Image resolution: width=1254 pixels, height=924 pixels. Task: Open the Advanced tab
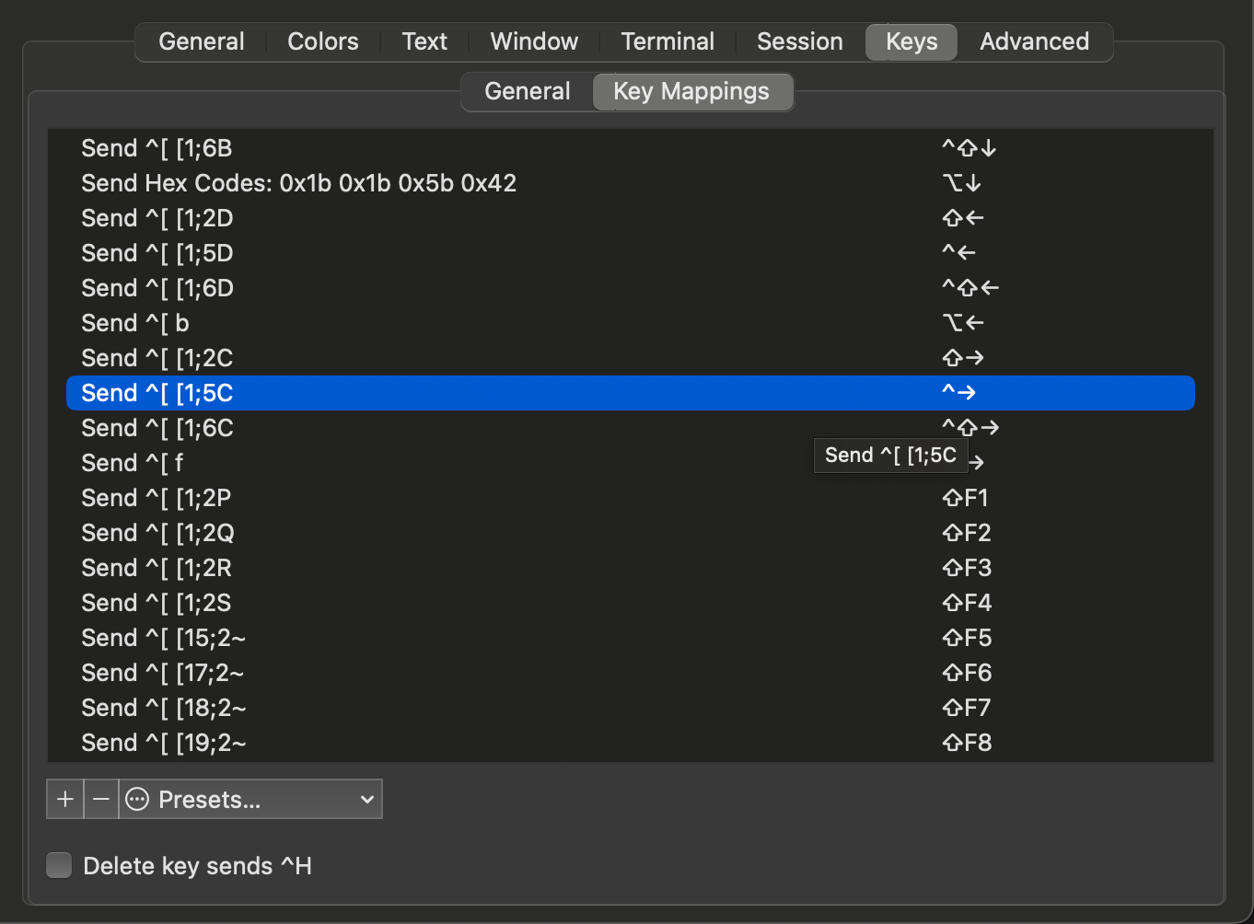[x=1034, y=41]
